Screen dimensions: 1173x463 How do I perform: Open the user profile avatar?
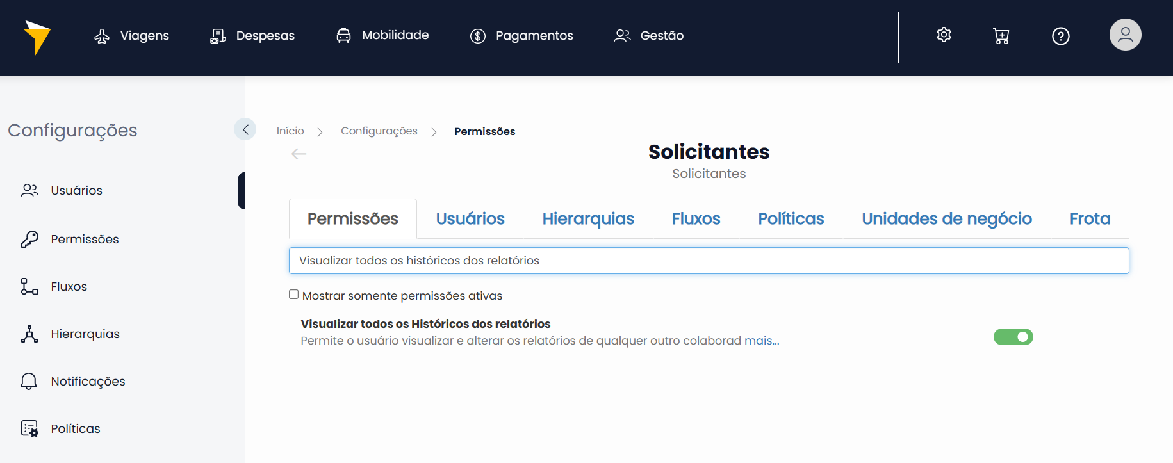(x=1125, y=35)
